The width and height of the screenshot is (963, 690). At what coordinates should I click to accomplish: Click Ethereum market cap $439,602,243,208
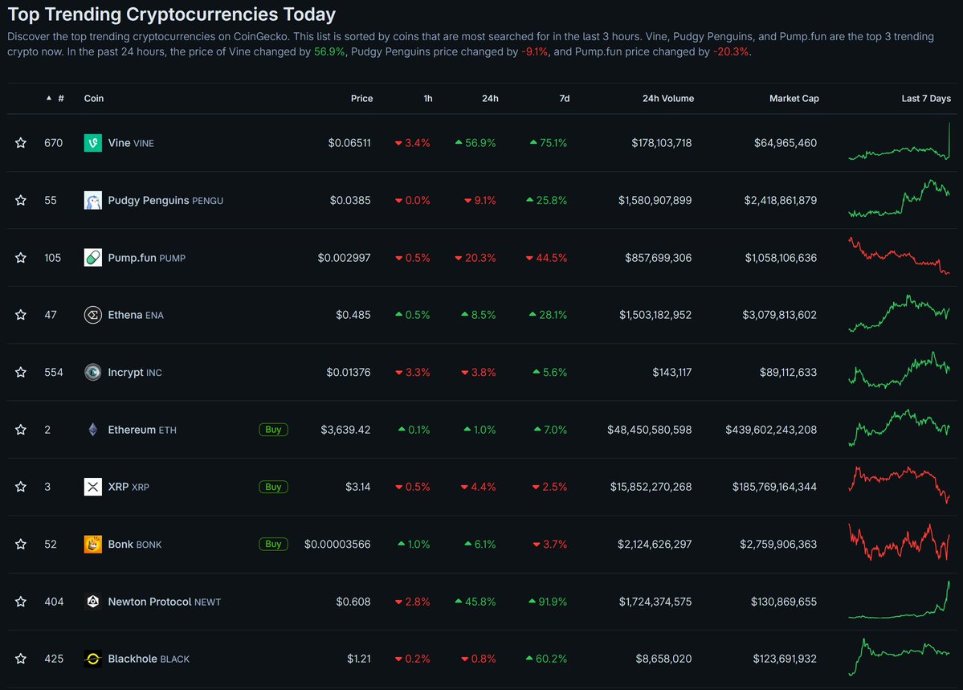tap(771, 430)
